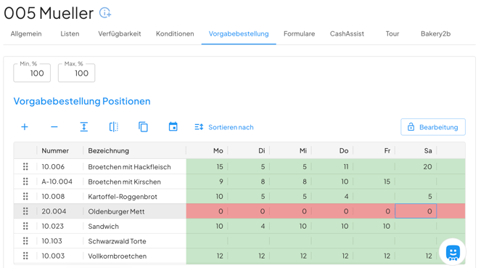Screen dimensions: 486x268
Task: Grab drag handle of Sandwich row
Action: click(25, 226)
